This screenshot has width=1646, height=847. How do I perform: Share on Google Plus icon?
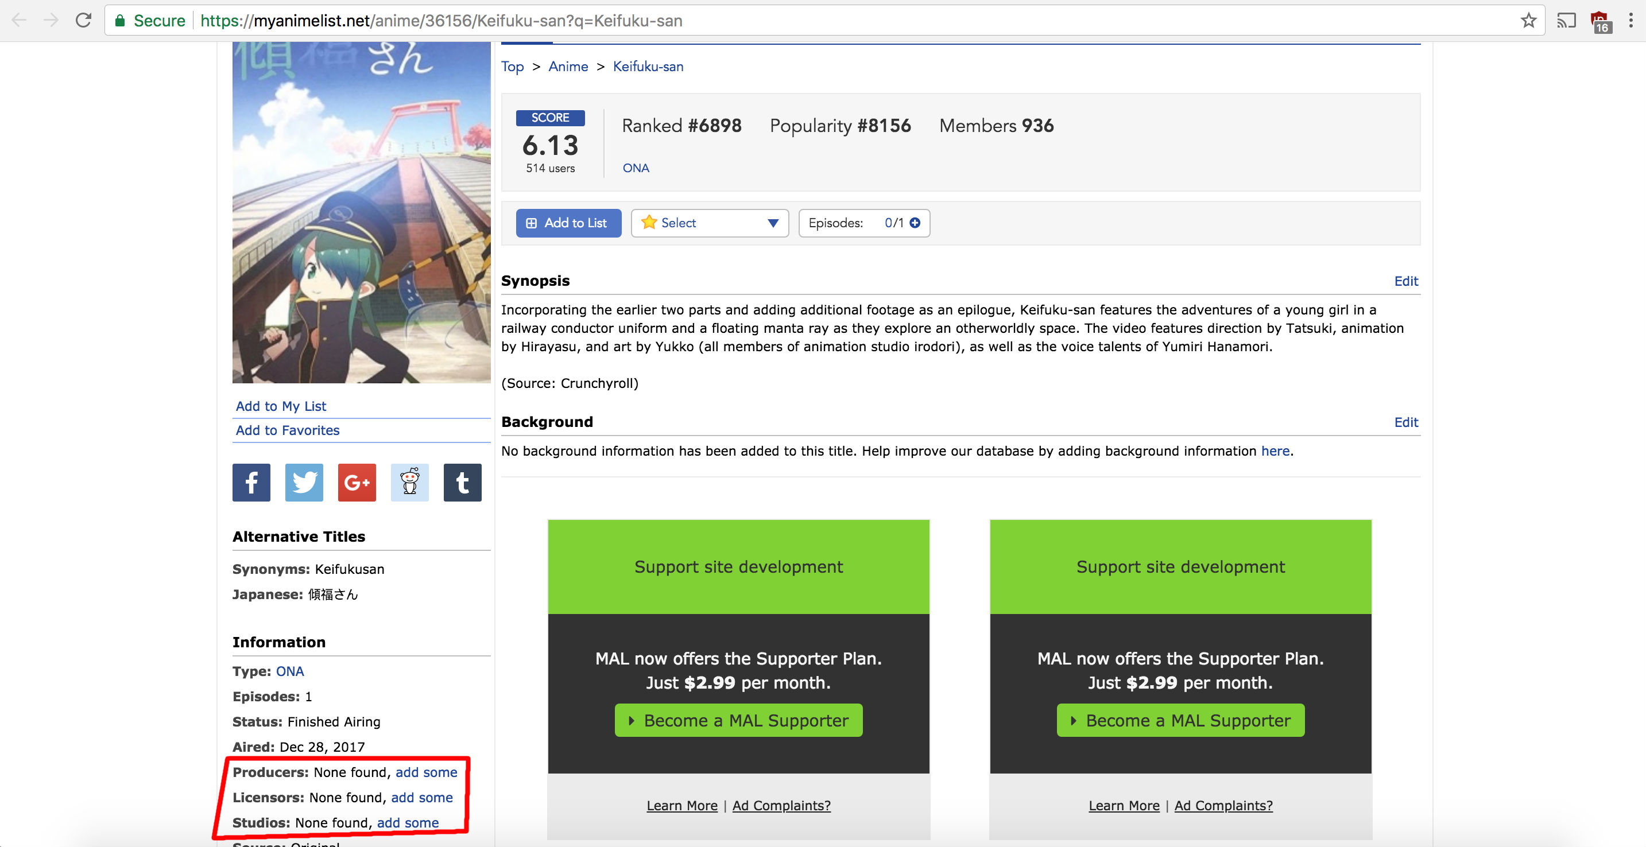[357, 482]
